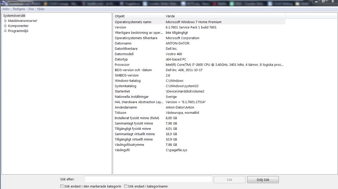Select the Ytterligare beskrivning row

click(x=199, y=33)
